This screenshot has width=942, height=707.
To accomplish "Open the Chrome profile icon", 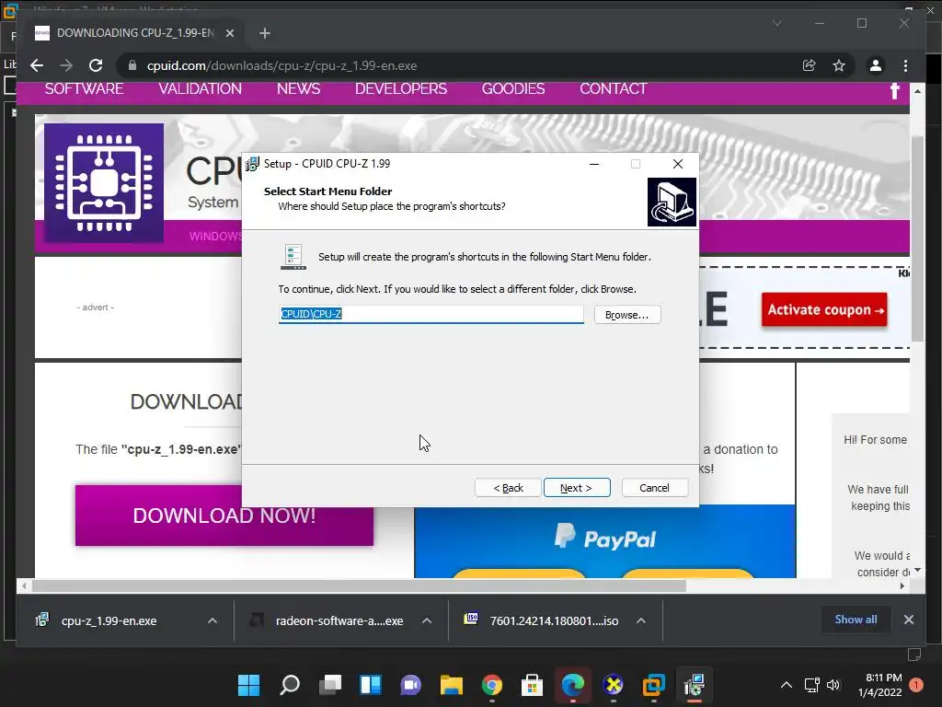I will click(876, 65).
